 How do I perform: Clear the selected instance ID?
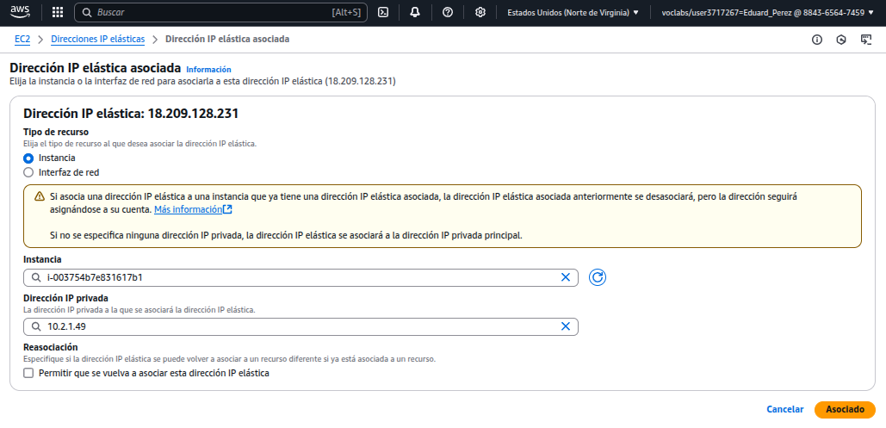pos(566,277)
